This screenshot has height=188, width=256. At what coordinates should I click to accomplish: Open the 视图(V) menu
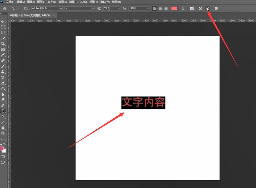[x=94, y=2]
